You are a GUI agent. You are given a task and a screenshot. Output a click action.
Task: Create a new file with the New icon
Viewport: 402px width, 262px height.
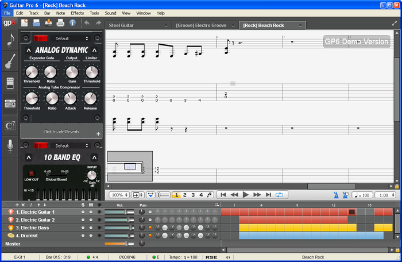pos(24,23)
